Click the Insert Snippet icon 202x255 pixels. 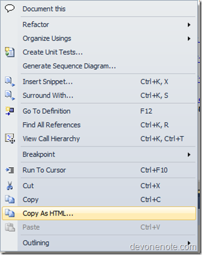point(10,82)
